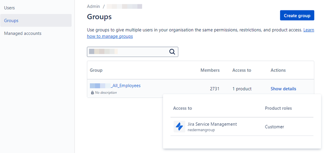Viewport: 325px width, 153px height.
Task: Click the Jira Service Management product name
Action: [x=212, y=124]
